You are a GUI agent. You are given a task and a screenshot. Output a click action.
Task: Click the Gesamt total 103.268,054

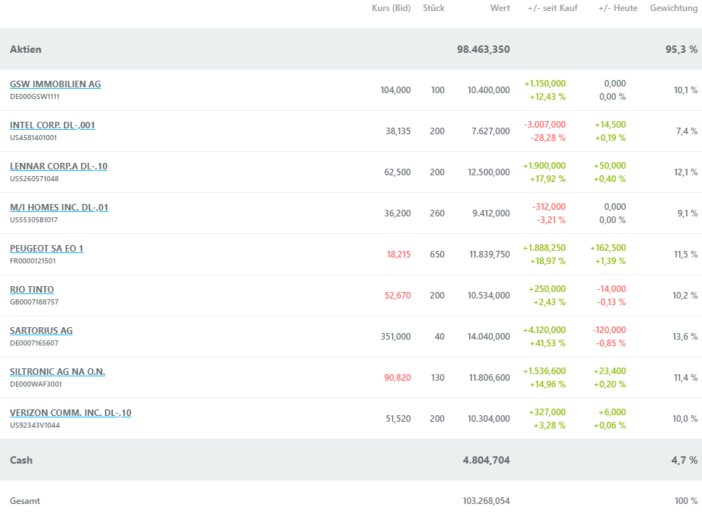tap(486, 501)
